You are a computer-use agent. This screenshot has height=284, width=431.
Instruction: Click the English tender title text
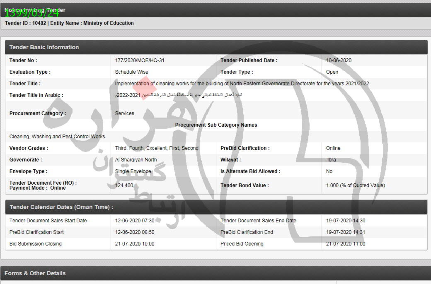(x=242, y=84)
